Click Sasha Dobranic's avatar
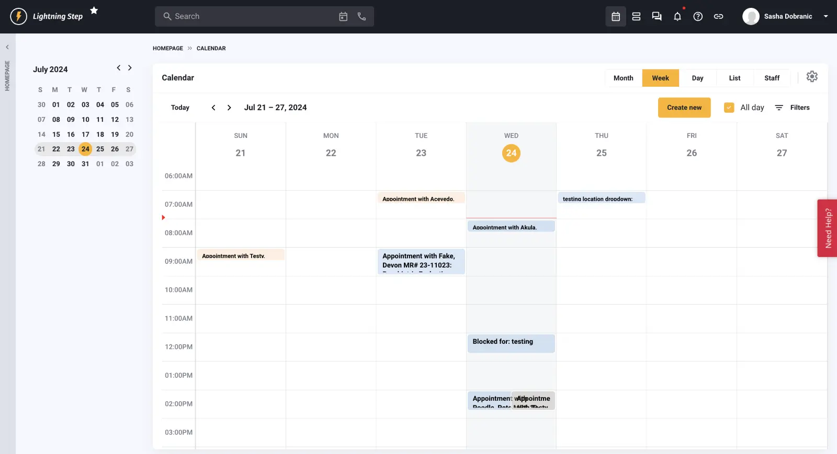This screenshot has height=454, width=837. pos(751,16)
